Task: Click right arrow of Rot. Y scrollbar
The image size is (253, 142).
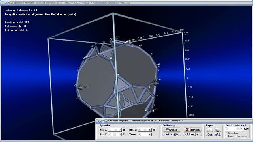Action: (120, 135)
